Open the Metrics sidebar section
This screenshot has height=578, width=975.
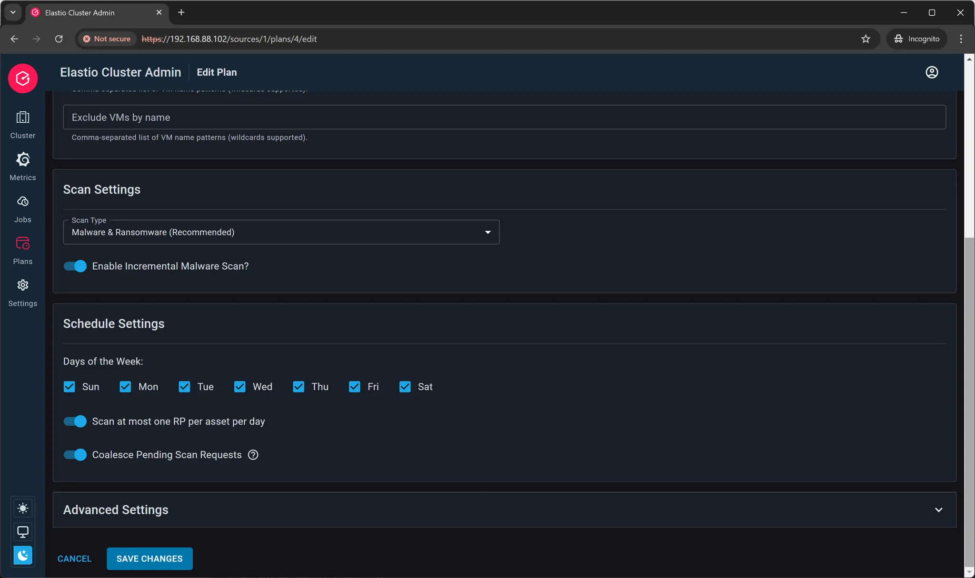(x=23, y=167)
